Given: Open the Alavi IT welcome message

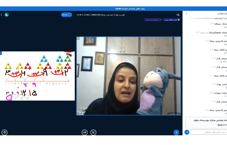Looking at the screenshot, I should [206, 122].
